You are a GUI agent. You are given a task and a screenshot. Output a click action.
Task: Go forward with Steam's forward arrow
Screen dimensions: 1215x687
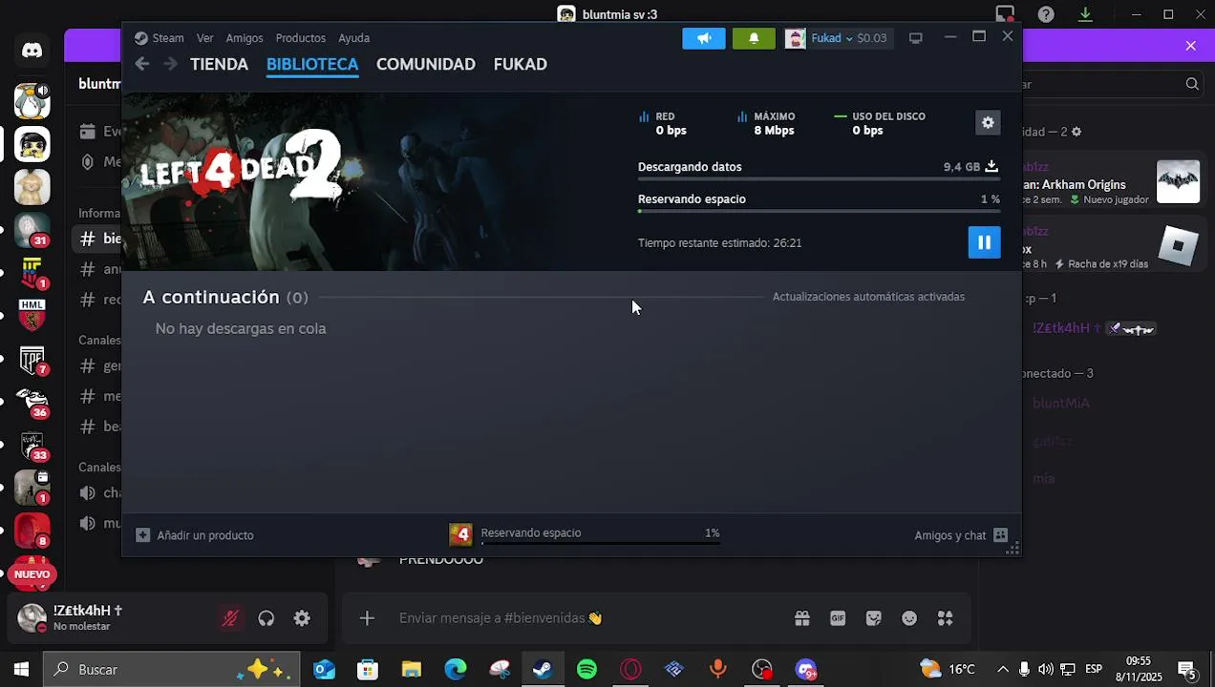click(170, 64)
